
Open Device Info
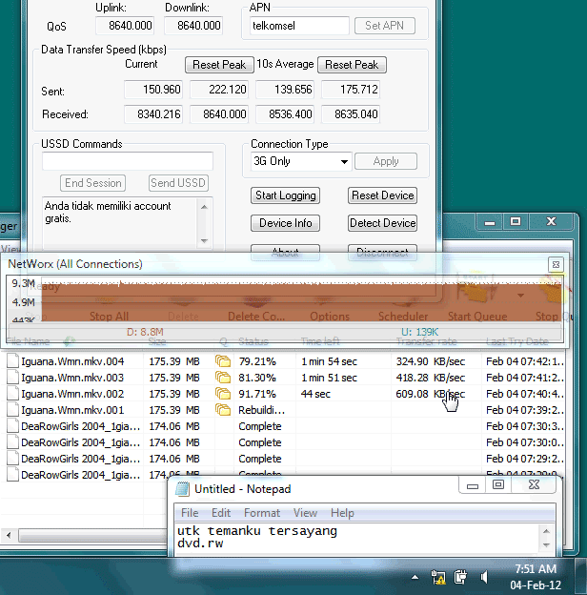(285, 223)
